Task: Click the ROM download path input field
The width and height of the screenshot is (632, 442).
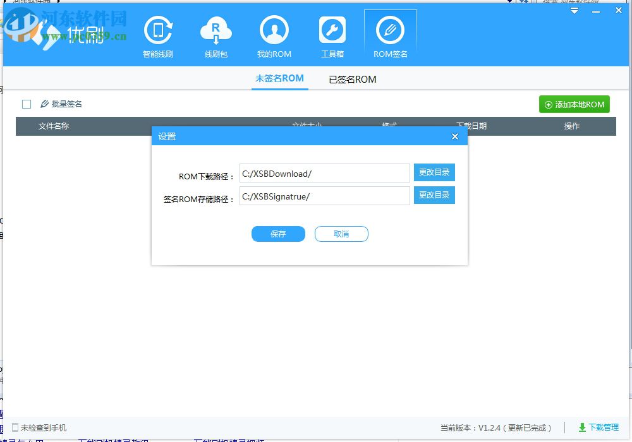Action: coord(324,172)
